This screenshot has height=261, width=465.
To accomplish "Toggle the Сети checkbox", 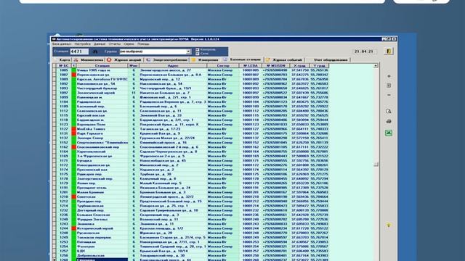I will point(198,54).
